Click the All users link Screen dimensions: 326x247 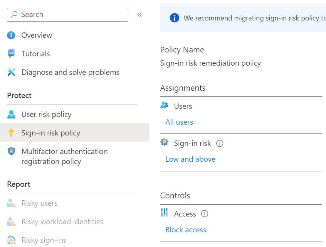click(x=179, y=122)
